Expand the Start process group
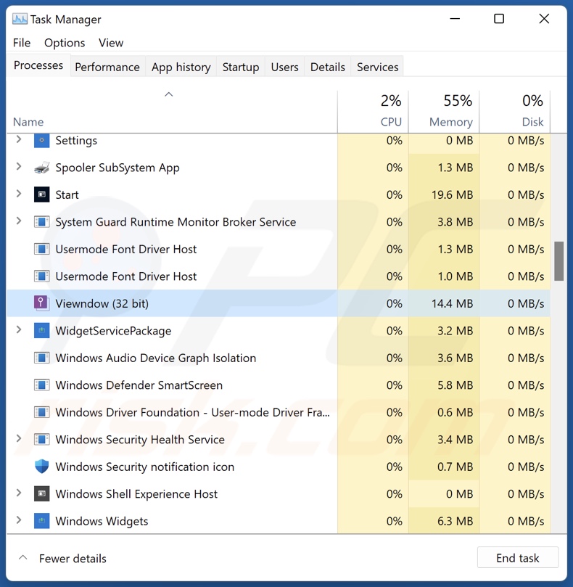This screenshot has width=573, height=587. (x=18, y=194)
